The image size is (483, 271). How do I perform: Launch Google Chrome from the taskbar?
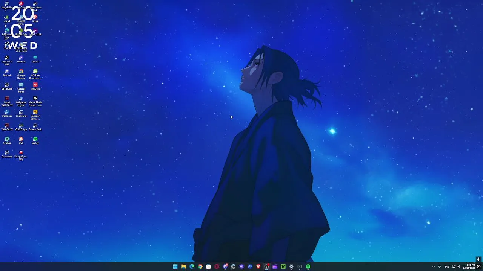click(x=200, y=266)
